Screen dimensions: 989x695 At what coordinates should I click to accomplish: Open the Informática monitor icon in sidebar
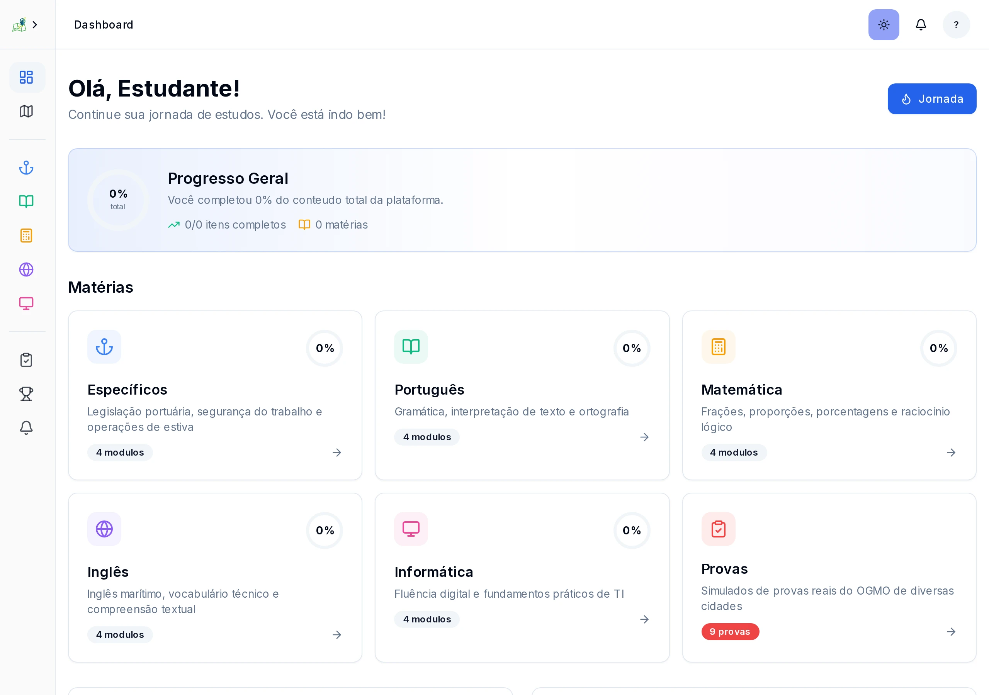(26, 303)
